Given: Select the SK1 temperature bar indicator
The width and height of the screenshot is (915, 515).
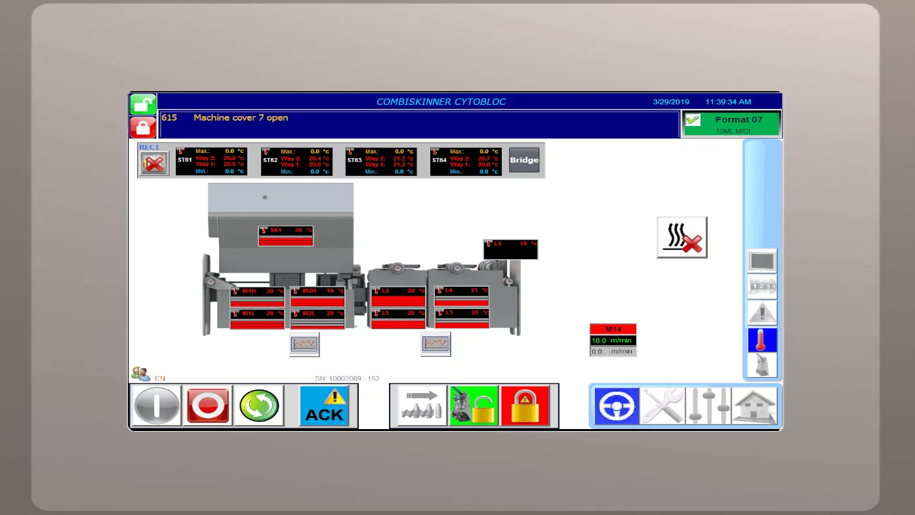Looking at the screenshot, I should point(285,236).
